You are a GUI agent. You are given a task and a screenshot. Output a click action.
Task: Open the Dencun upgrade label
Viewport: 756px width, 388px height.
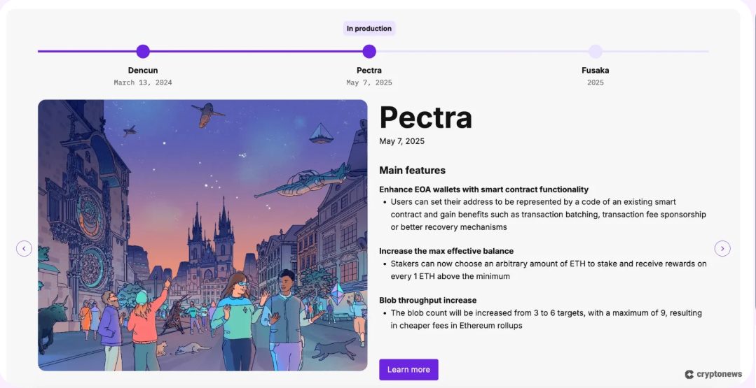[143, 70]
